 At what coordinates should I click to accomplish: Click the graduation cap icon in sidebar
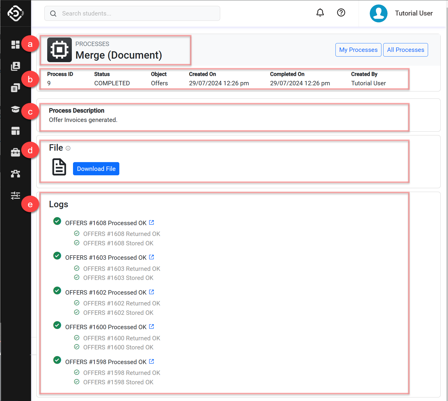pyautogui.click(x=15, y=109)
